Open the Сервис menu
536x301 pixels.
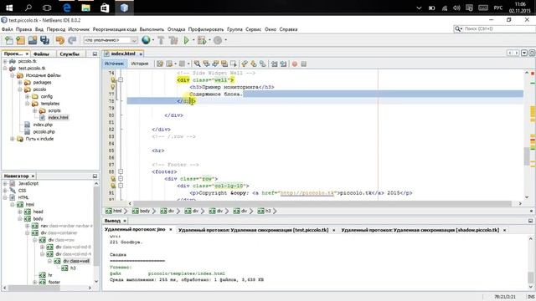pos(253,29)
